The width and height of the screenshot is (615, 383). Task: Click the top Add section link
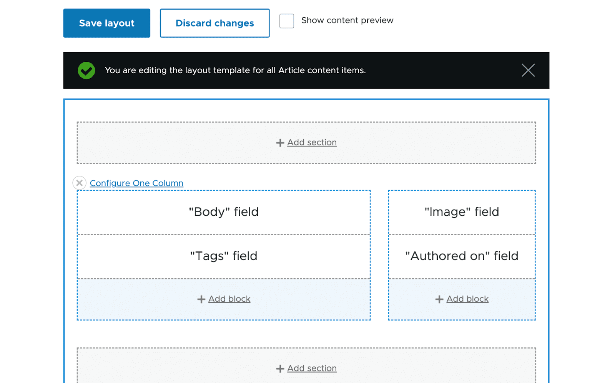click(x=312, y=142)
